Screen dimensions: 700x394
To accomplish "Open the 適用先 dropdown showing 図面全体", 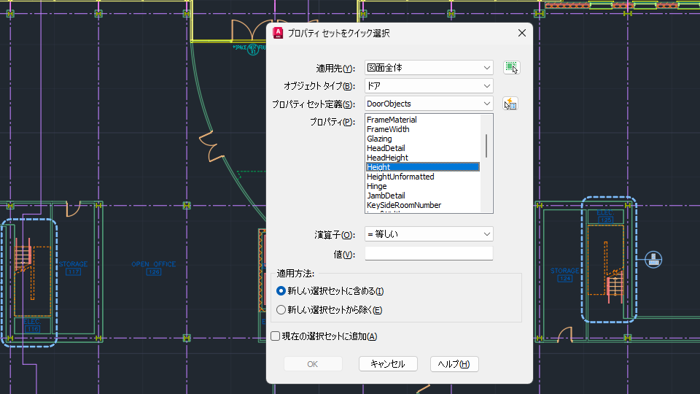I will 429,68.
